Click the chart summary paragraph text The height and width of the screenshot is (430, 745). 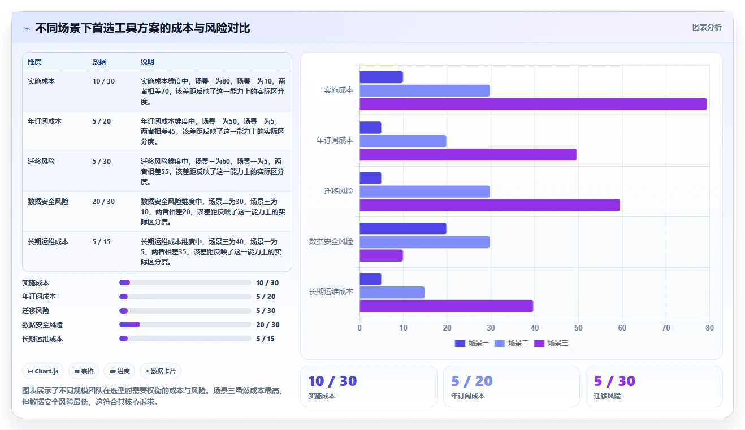coord(153,397)
